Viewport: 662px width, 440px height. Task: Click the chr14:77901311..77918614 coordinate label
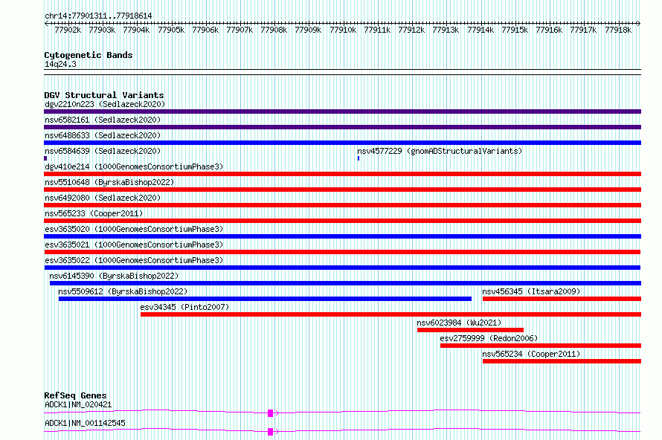(x=98, y=16)
